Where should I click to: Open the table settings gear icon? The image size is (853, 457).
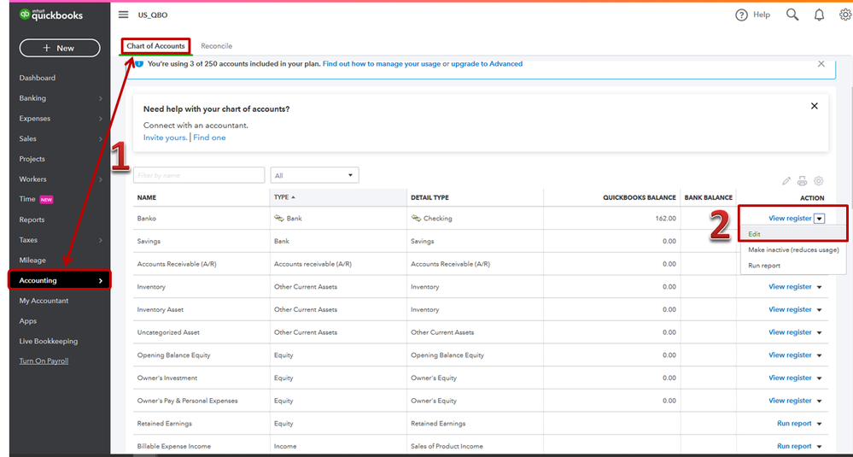click(819, 181)
